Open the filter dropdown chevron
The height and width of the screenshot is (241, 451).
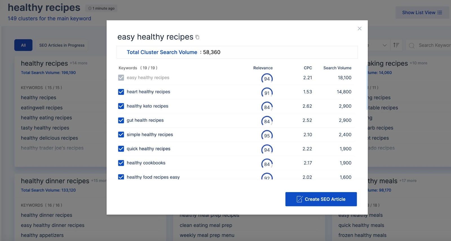(x=384, y=45)
